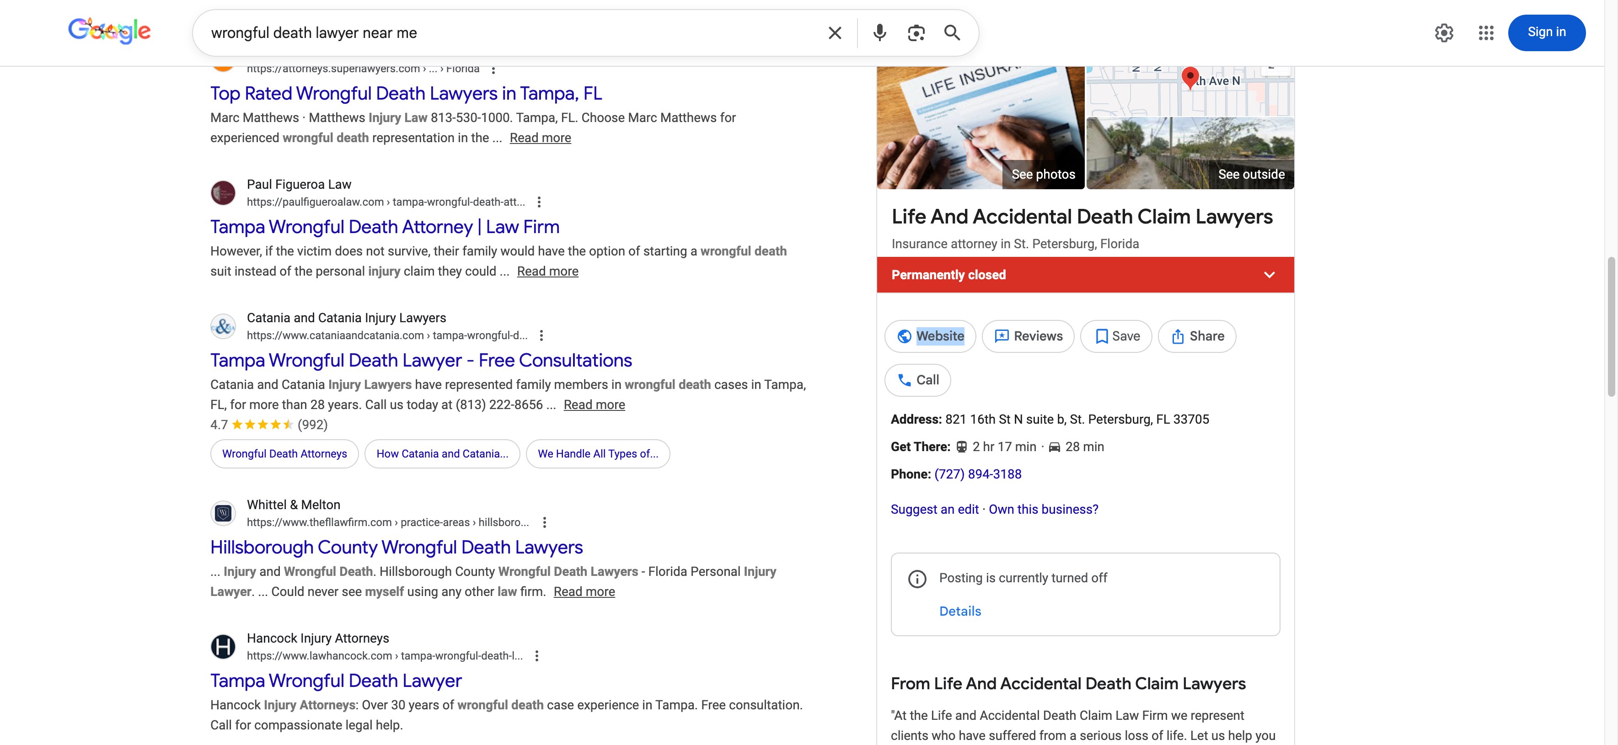Viewport: 1618px width, 745px height.
Task: Click the Sign in button
Action: (x=1546, y=32)
